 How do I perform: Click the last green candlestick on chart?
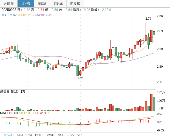click(154, 33)
